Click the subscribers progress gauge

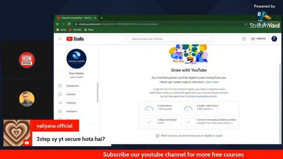click(x=149, y=108)
